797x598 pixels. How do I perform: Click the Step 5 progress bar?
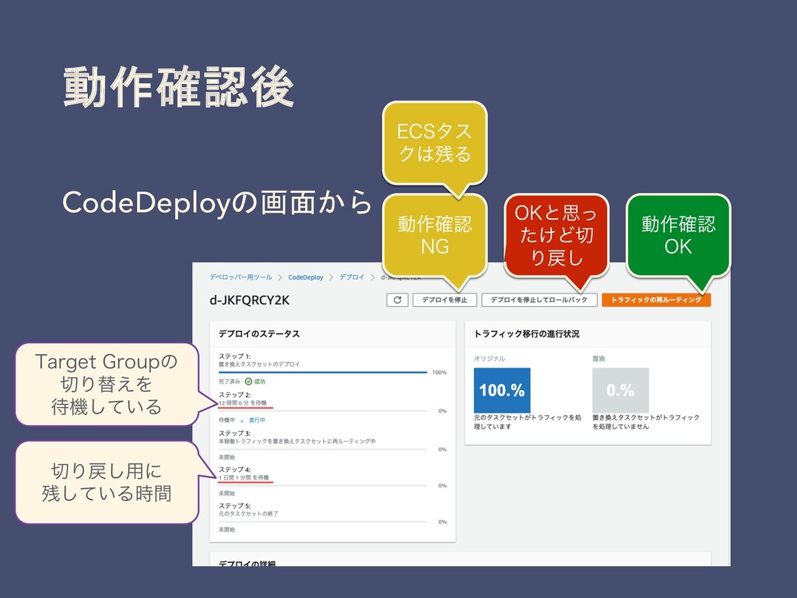click(x=323, y=522)
